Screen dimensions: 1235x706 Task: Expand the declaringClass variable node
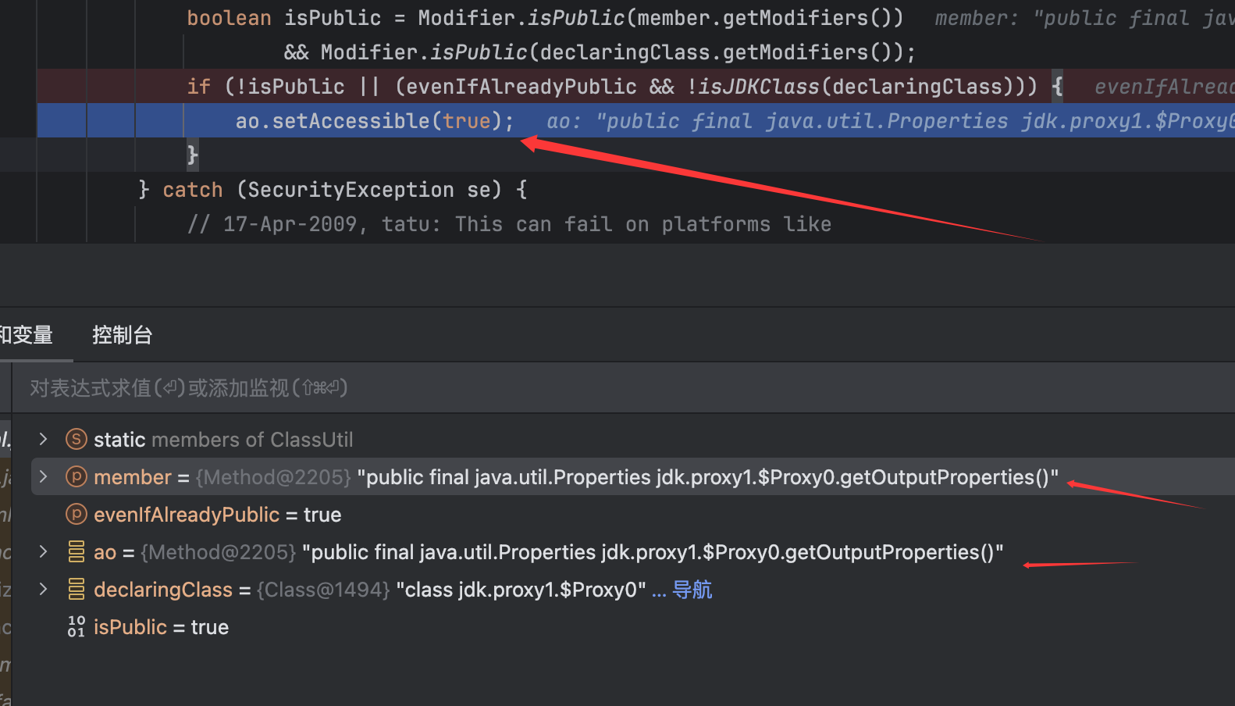44,590
